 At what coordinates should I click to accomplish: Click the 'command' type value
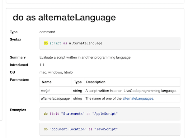[47, 32]
